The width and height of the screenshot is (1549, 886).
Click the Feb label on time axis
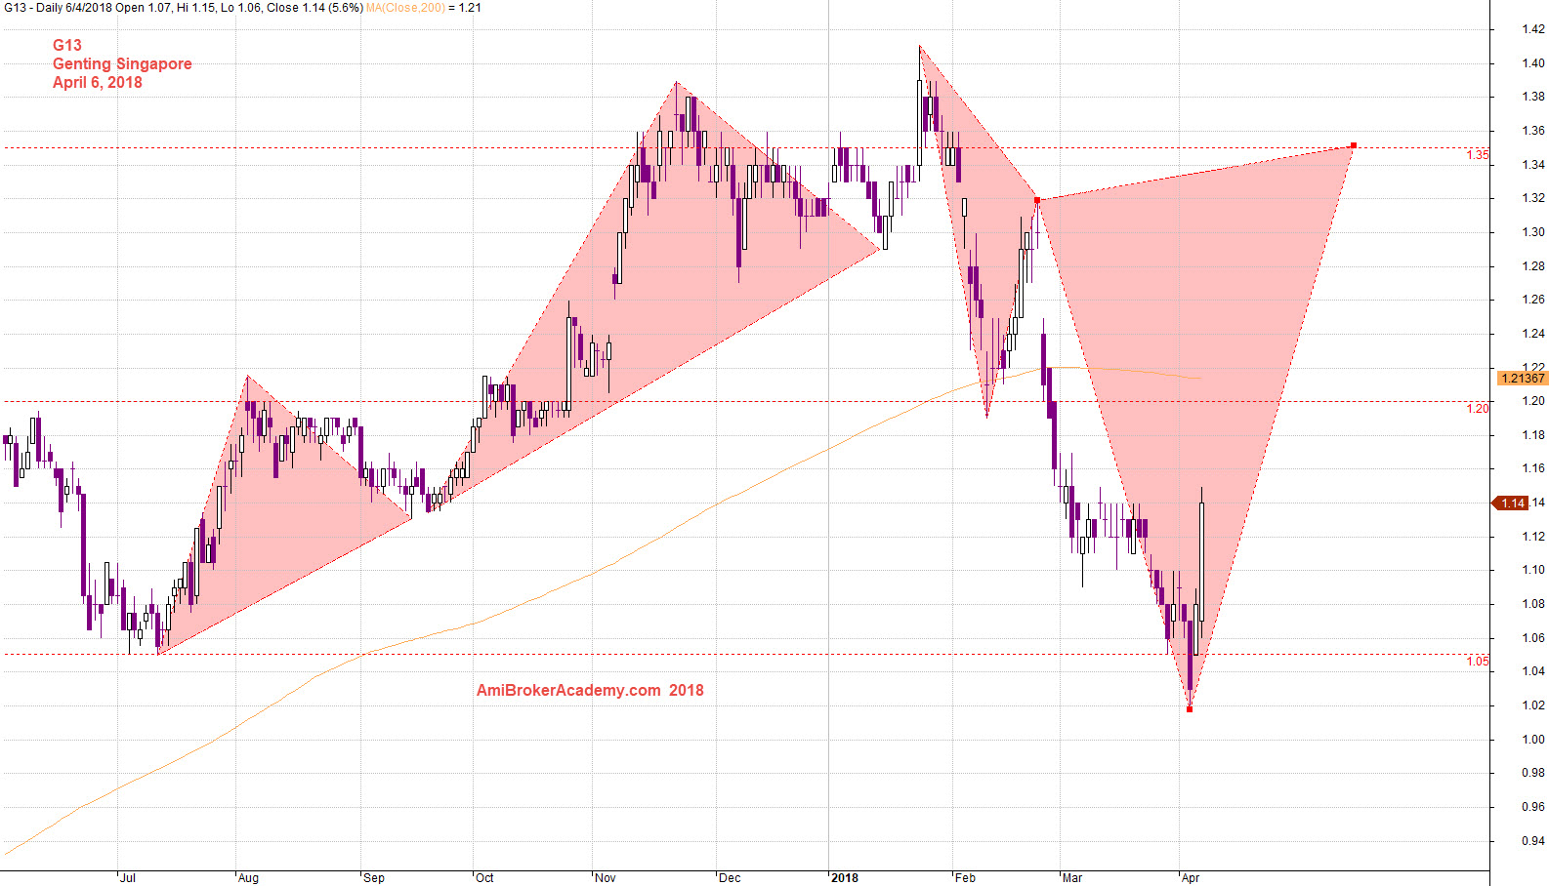coord(966,878)
